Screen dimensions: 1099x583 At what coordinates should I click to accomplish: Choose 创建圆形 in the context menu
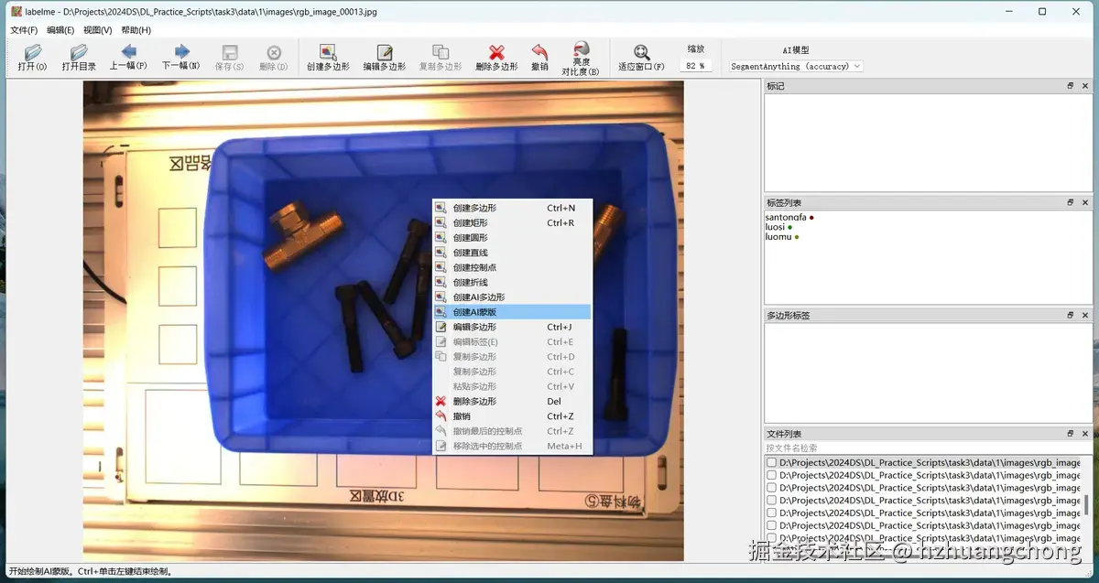point(512,238)
